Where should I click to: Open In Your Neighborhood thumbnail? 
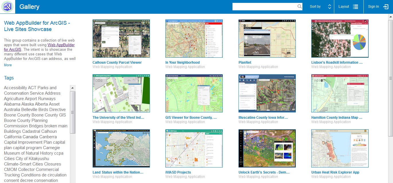coord(194,38)
